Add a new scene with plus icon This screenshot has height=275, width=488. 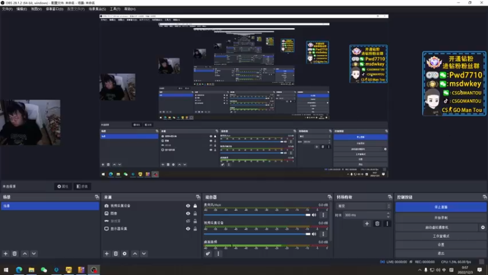pos(5,254)
